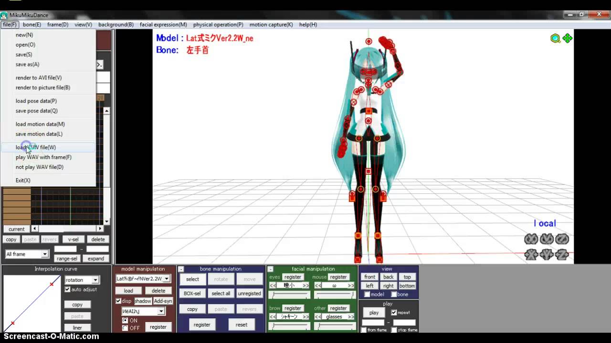Viewport: 611px width, 343px height.
Task: Open the dropdown below the disp checkbox
Action: (x=161, y=311)
